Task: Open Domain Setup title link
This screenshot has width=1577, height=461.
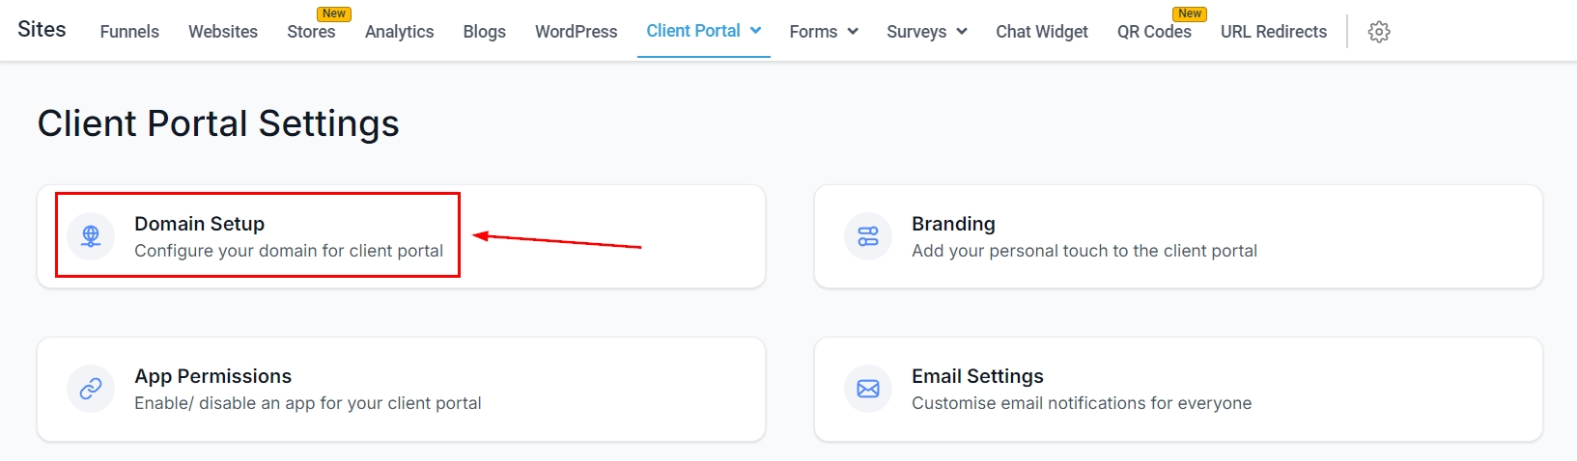Action: click(x=199, y=224)
